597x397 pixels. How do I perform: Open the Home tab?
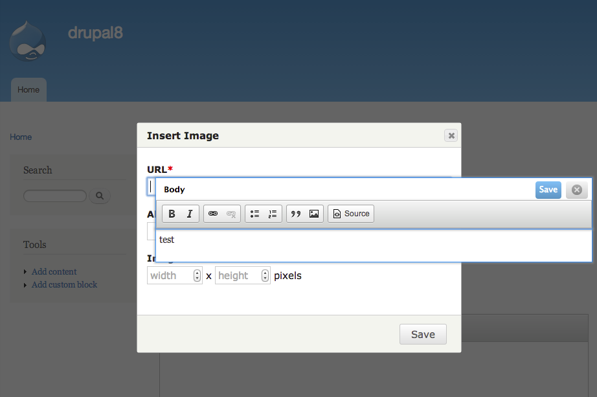[28, 90]
